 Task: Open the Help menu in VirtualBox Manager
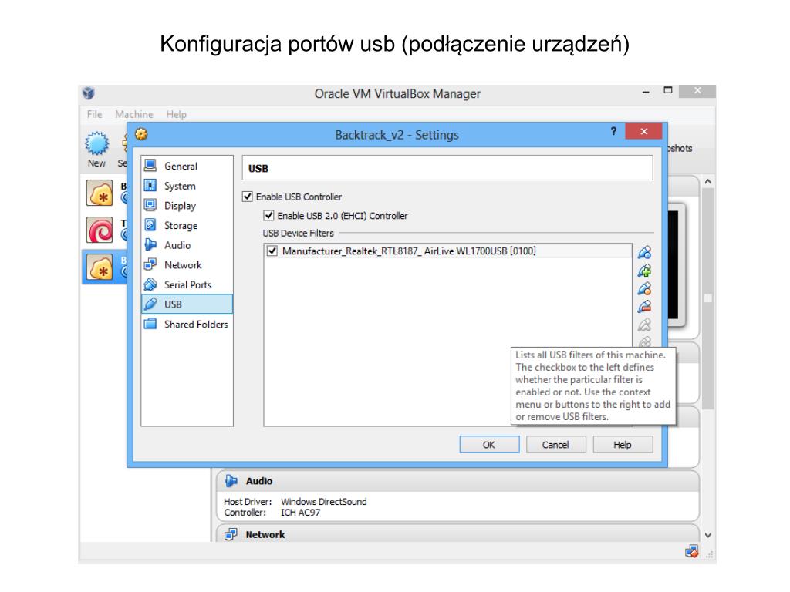tap(177, 114)
